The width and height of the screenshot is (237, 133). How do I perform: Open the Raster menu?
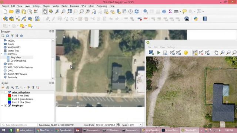click(64, 6)
